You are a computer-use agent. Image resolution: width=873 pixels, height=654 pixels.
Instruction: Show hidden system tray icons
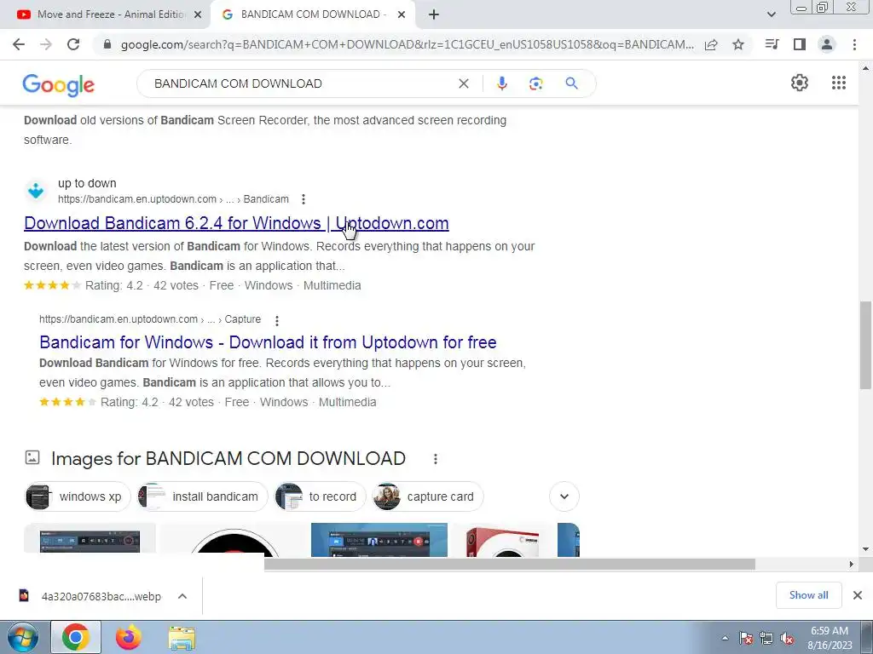click(725, 638)
